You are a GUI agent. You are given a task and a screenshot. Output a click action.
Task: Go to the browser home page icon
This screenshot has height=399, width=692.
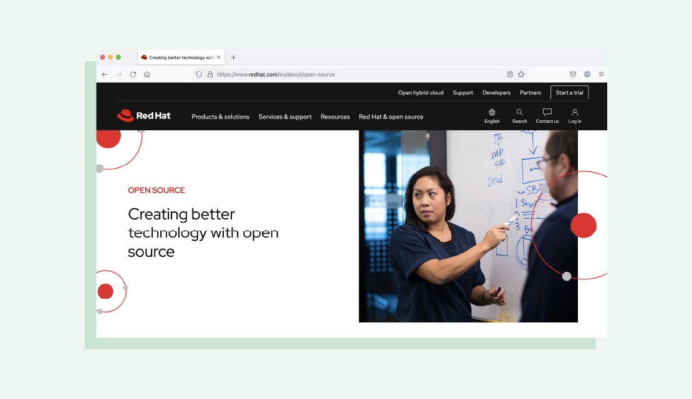tap(147, 74)
